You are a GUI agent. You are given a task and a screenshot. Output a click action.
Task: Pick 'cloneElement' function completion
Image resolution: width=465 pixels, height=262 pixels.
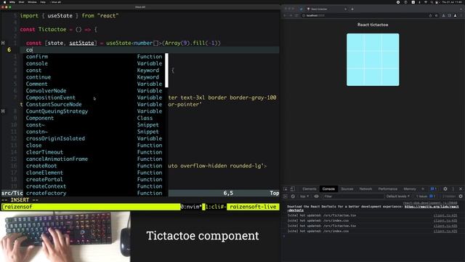click(94, 172)
